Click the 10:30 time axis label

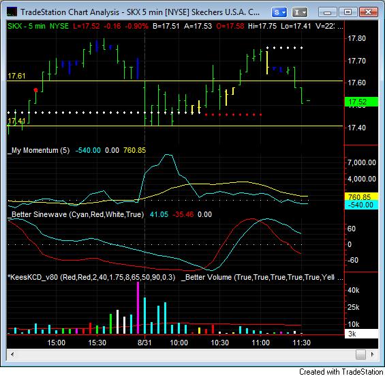pos(219,343)
